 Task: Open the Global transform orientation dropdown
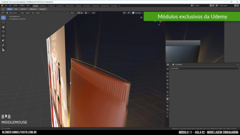coord(72,13)
